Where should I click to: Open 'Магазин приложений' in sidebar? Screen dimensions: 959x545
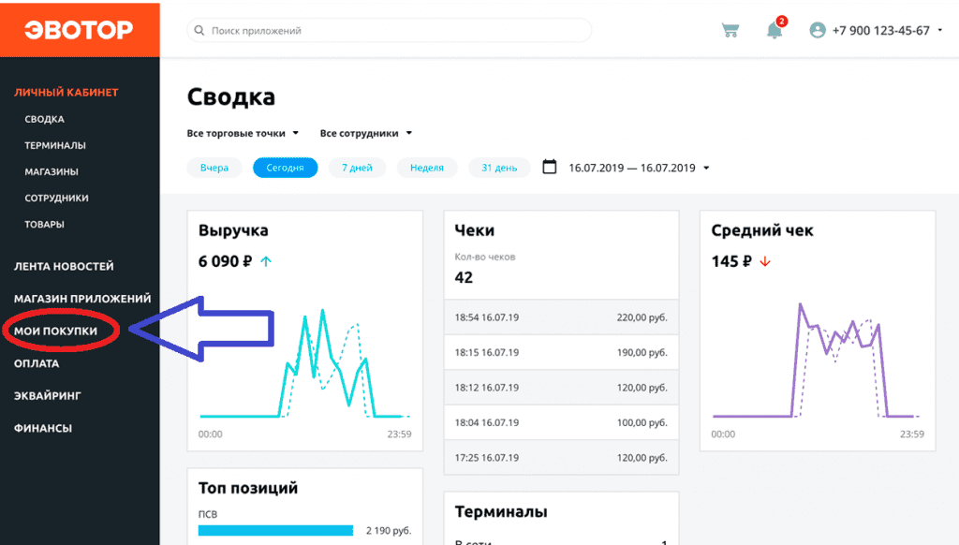coord(82,299)
